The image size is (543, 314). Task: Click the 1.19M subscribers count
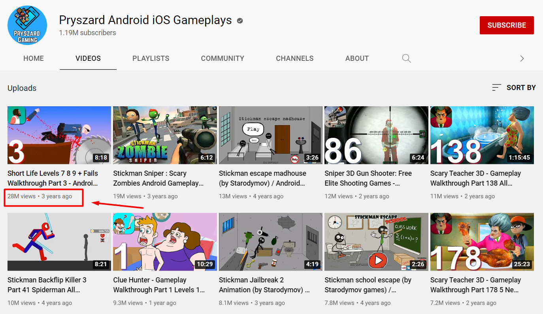pyautogui.click(x=87, y=33)
